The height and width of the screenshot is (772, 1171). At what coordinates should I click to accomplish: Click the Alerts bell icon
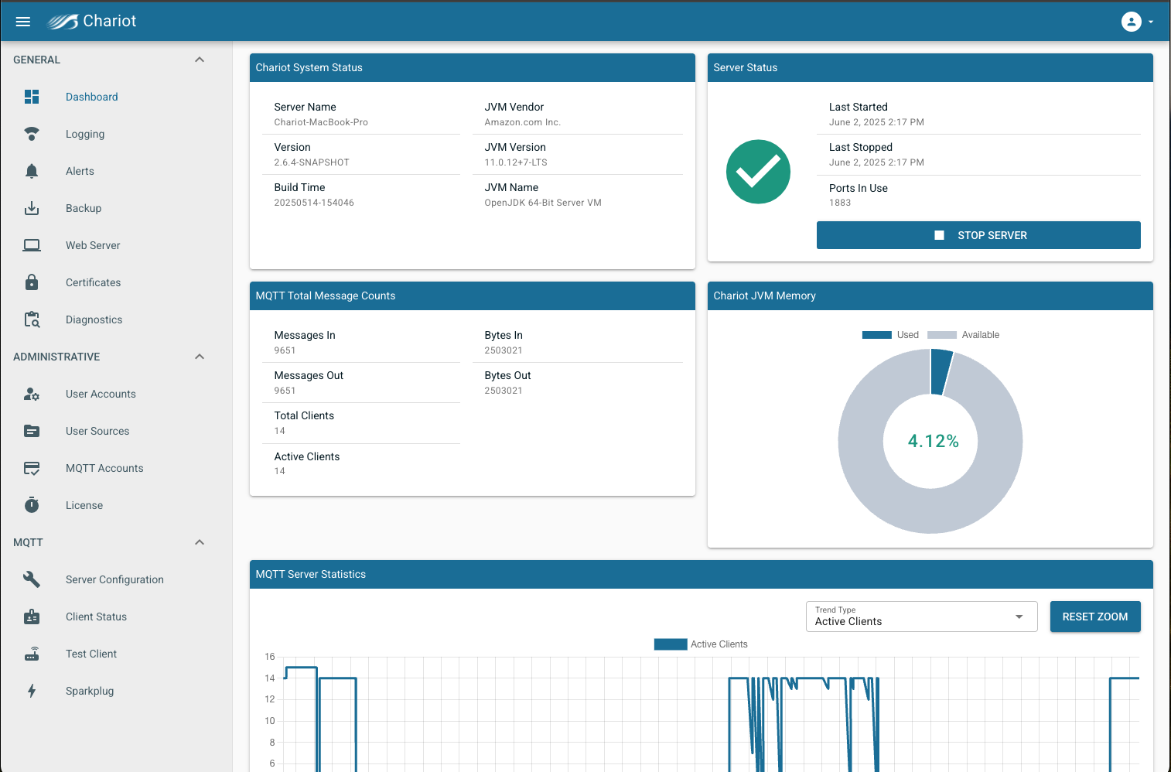tap(32, 171)
